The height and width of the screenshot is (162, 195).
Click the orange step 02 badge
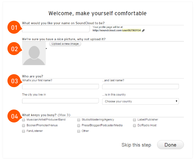click(x=14, y=49)
